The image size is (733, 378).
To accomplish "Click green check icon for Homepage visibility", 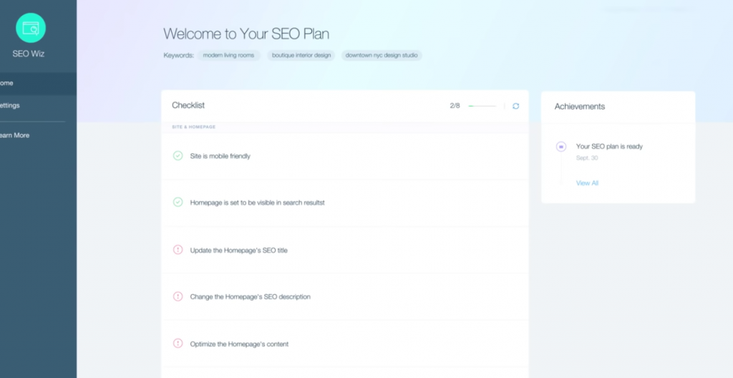I will point(178,202).
